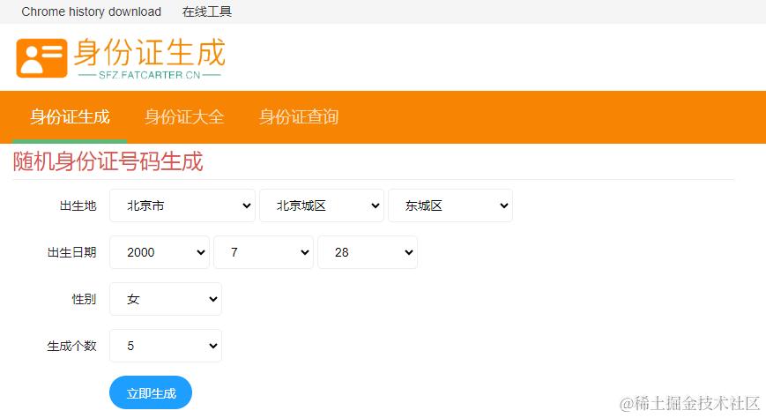
Task: Open the province dropdown showing 北京市
Action: (x=182, y=205)
